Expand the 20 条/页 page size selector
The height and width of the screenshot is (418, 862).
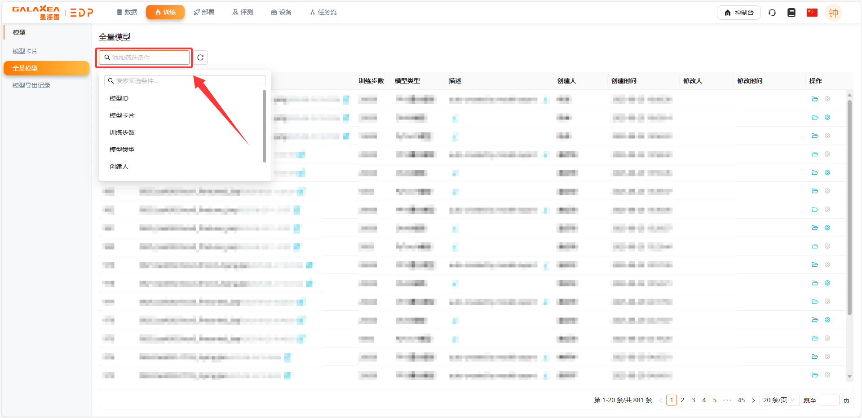(x=778, y=400)
